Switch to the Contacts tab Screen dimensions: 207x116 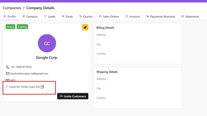click(30, 16)
